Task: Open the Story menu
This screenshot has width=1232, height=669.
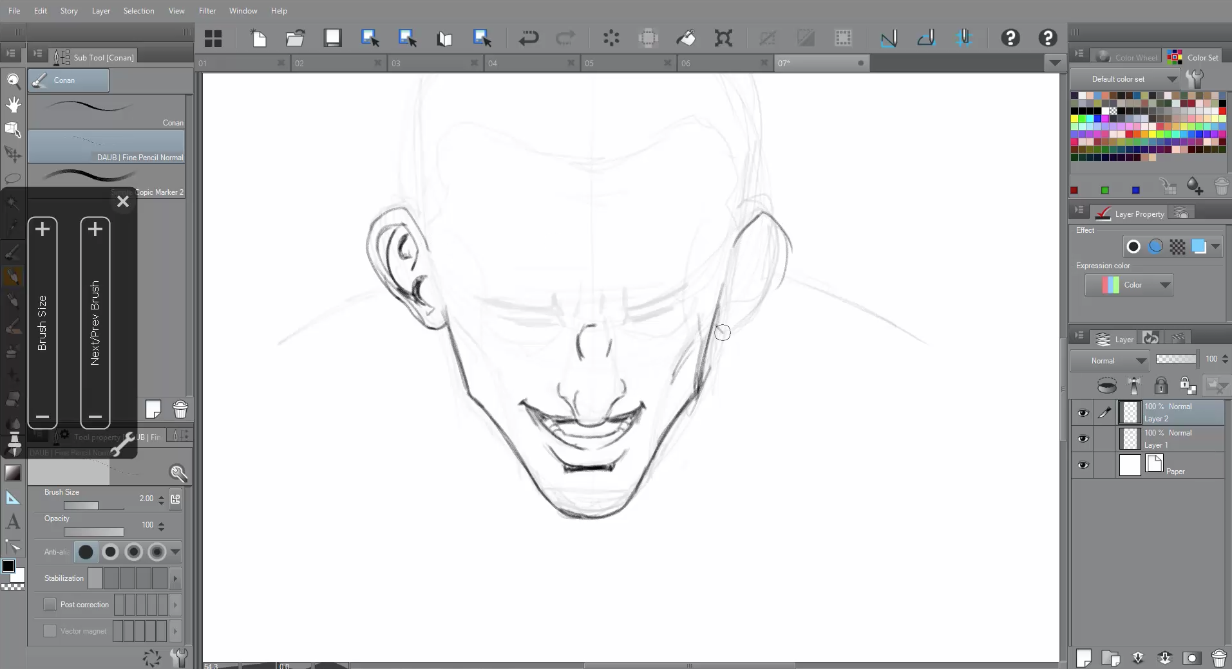Action: (x=69, y=10)
